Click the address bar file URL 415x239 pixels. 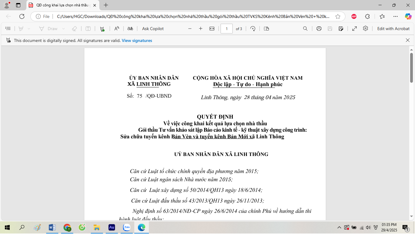tap(193, 16)
